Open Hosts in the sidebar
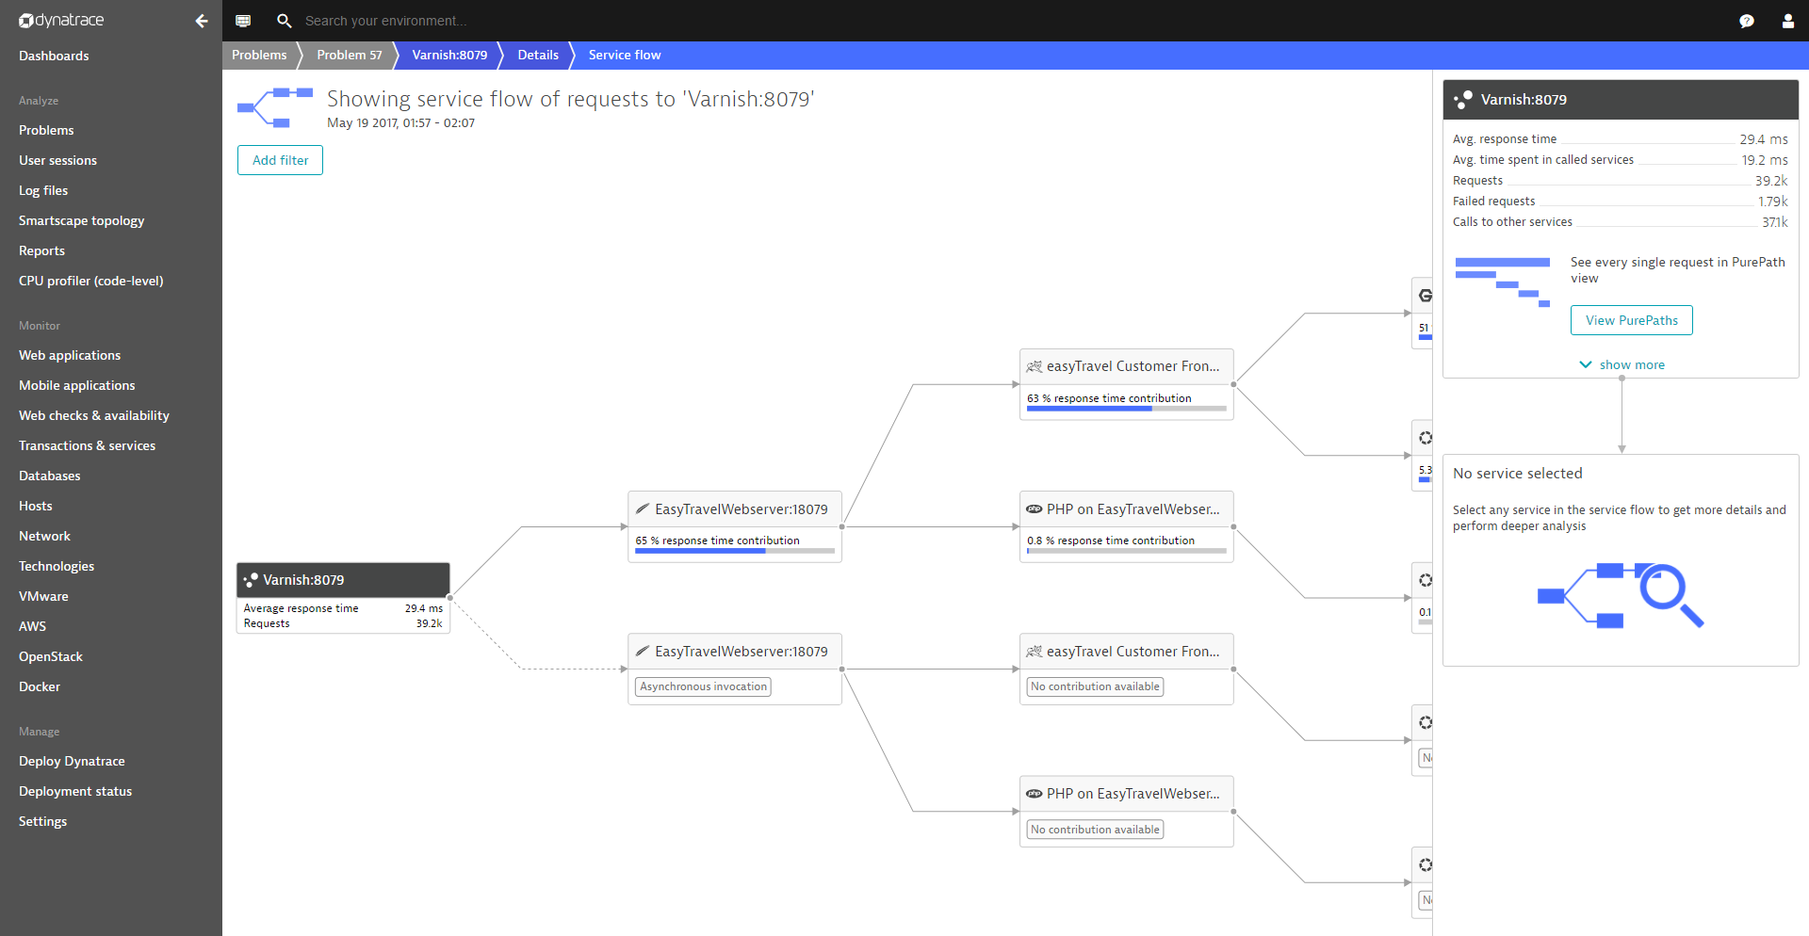 click(x=36, y=507)
